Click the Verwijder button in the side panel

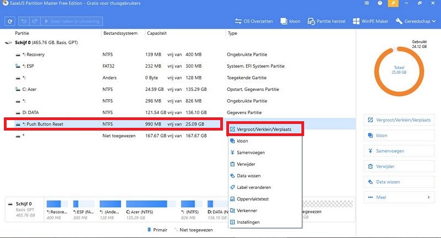pyautogui.click(x=399, y=166)
